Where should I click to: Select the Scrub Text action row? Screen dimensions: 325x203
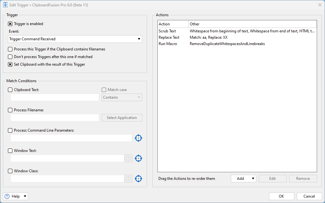pos(167,31)
